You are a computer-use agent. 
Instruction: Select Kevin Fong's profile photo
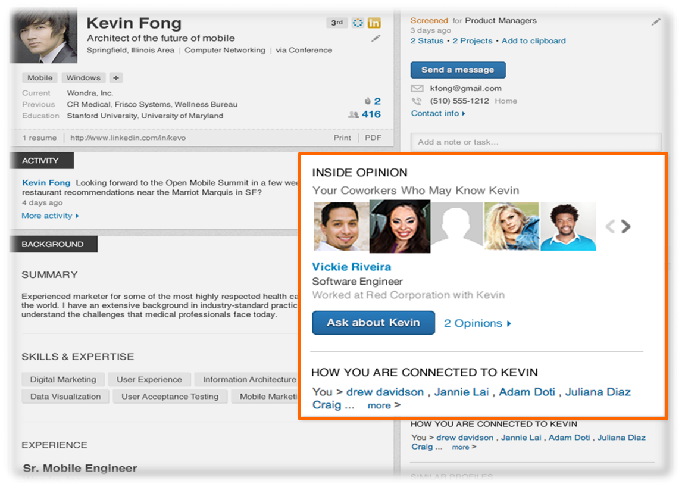point(43,35)
